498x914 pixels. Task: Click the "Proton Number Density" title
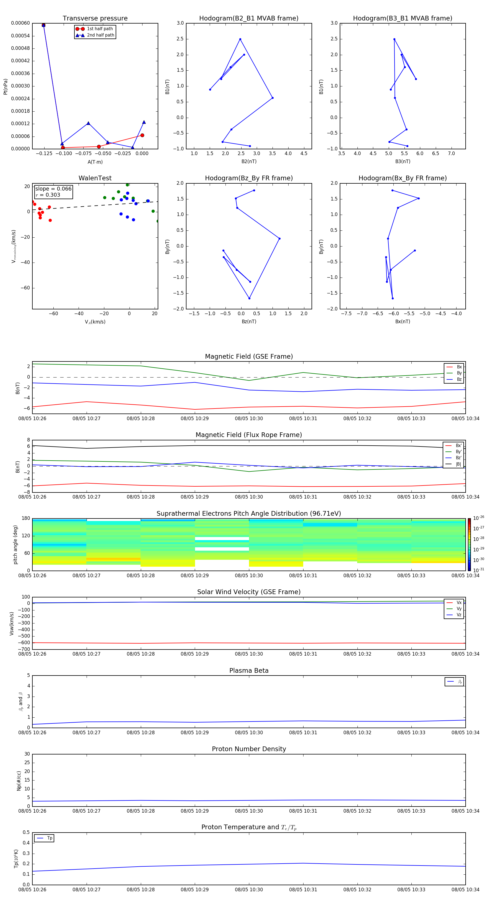pyautogui.click(x=249, y=749)
